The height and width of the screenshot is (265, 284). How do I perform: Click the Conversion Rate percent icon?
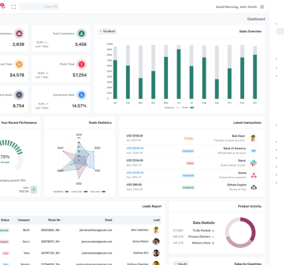[x=82, y=95]
